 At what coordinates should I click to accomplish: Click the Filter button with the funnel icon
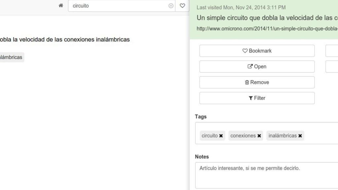tap(257, 98)
